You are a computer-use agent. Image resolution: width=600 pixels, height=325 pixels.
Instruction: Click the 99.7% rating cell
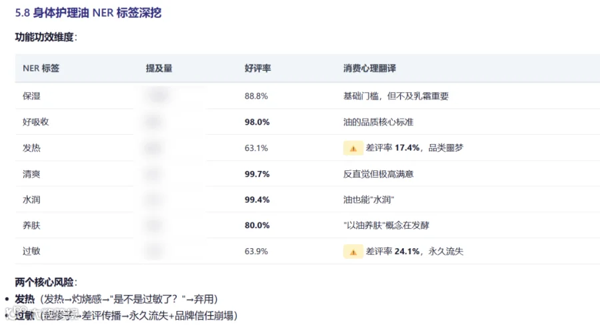click(x=257, y=174)
